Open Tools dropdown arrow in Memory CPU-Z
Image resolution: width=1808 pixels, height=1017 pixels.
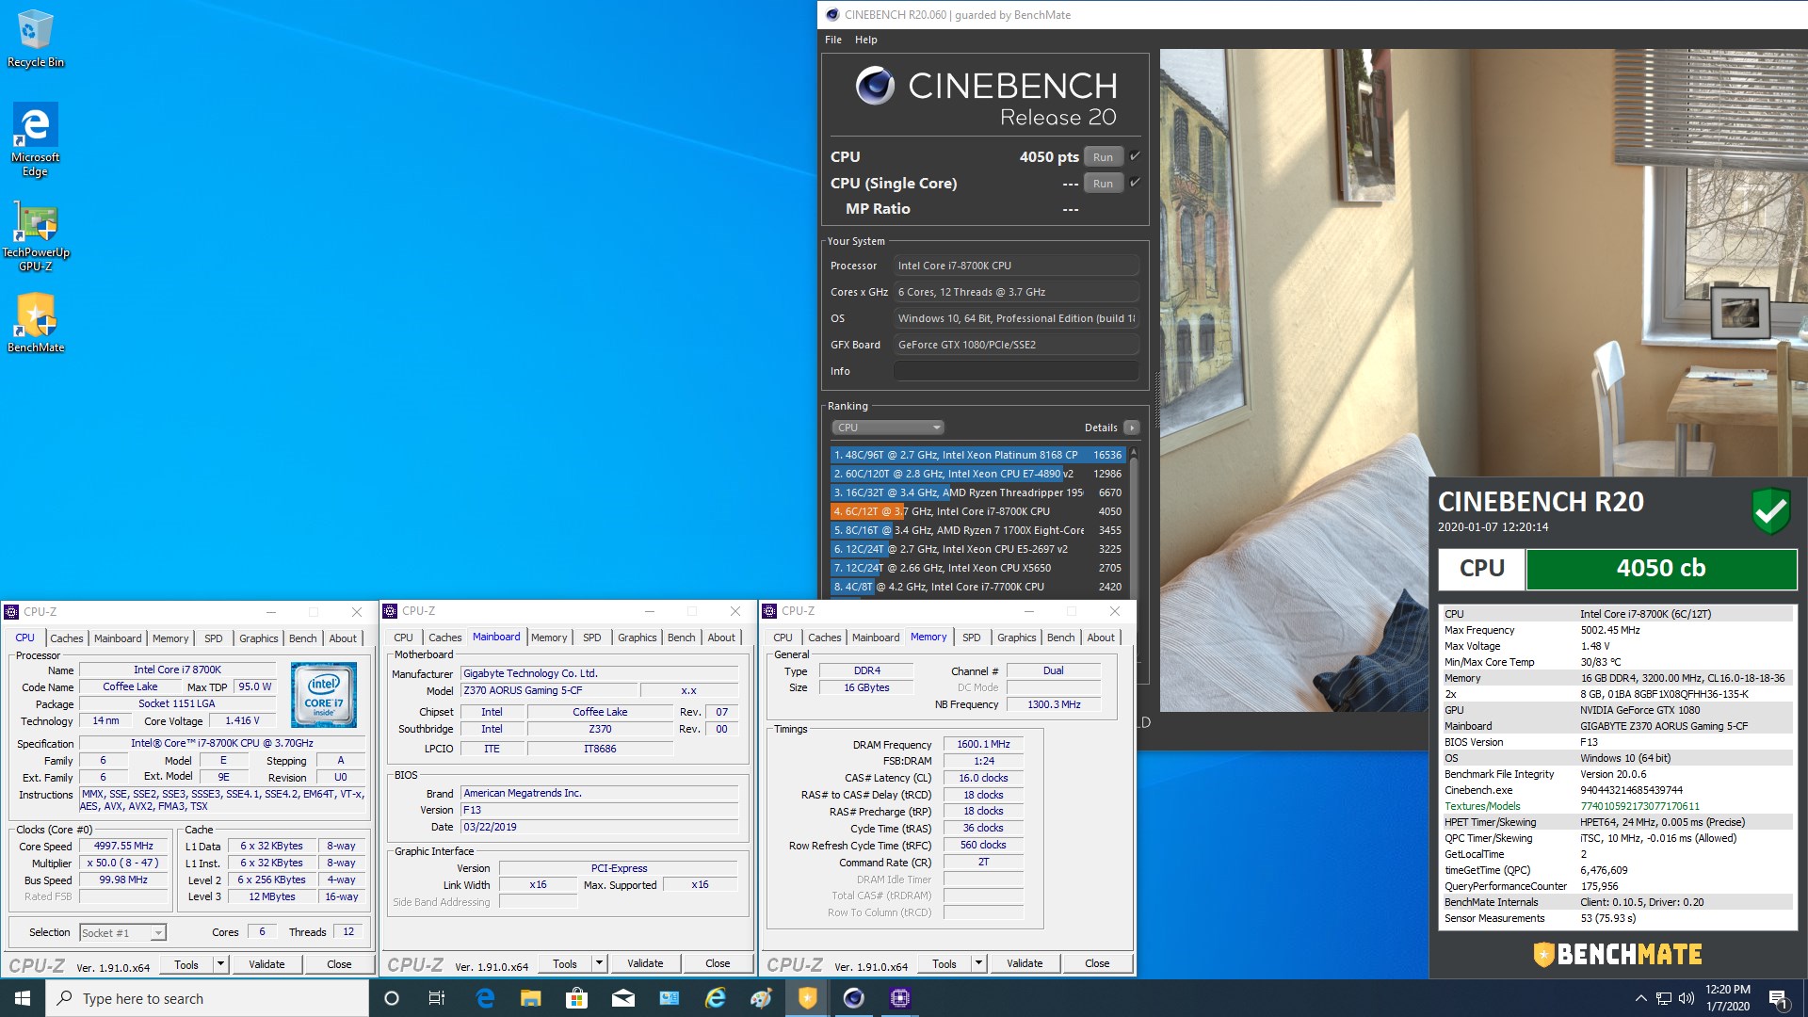[x=978, y=963]
